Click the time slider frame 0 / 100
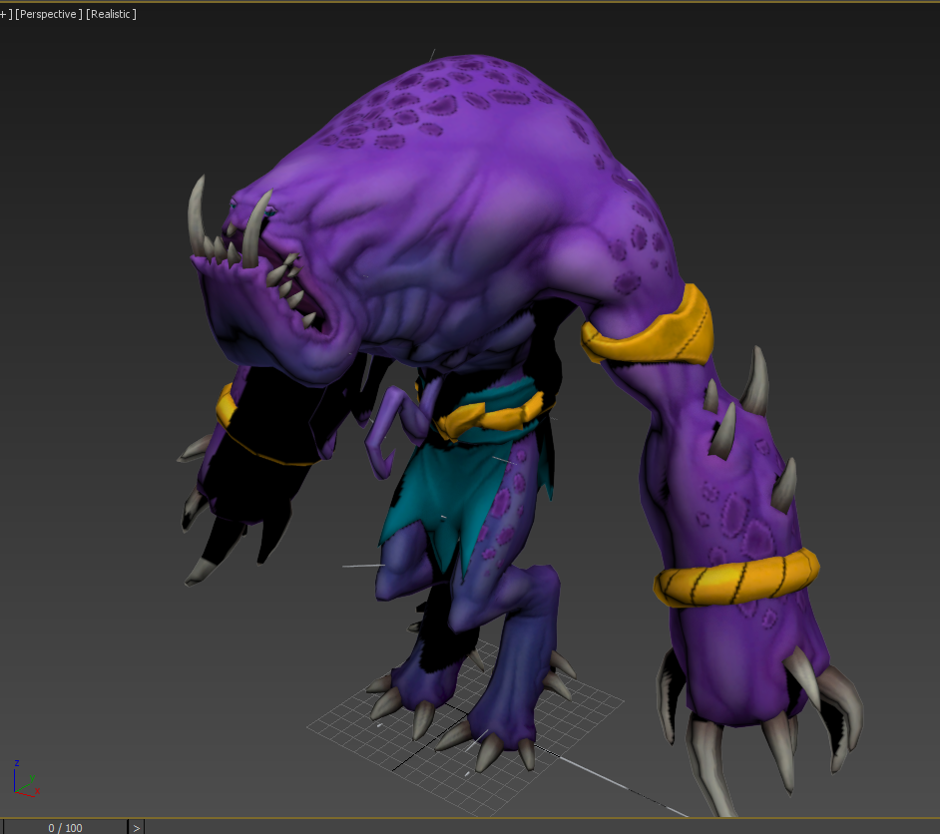 click(65, 827)
